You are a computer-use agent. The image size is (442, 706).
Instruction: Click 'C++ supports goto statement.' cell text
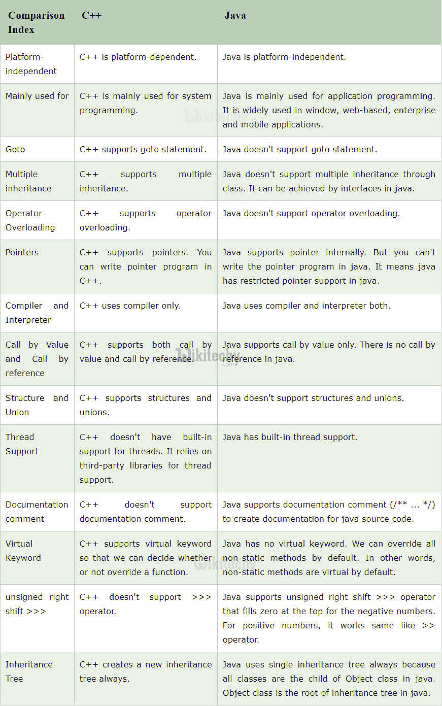point(143,149)
